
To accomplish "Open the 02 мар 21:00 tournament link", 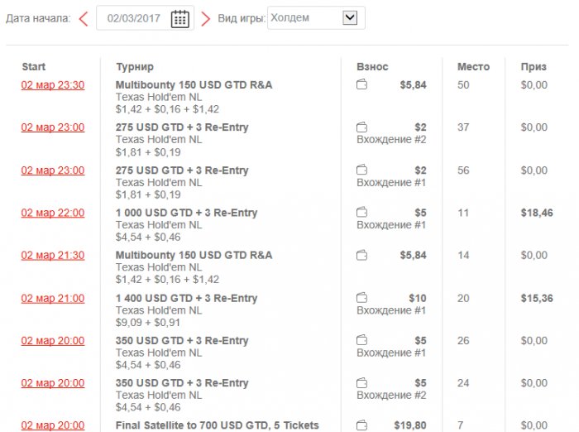I will (x=52, y=298).
